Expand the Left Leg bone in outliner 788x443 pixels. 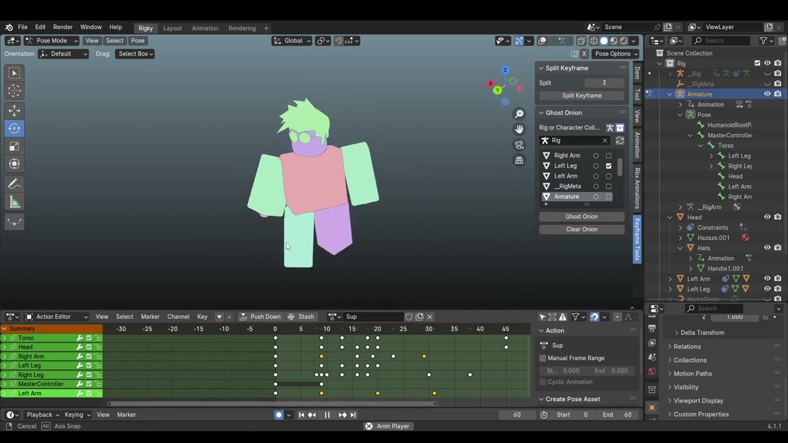pos(711,156)
